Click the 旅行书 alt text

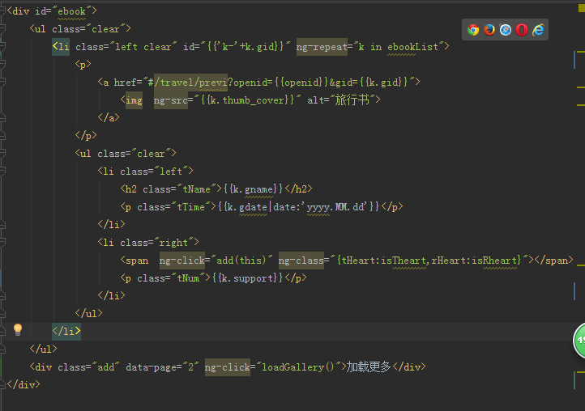tap(352, 100)
